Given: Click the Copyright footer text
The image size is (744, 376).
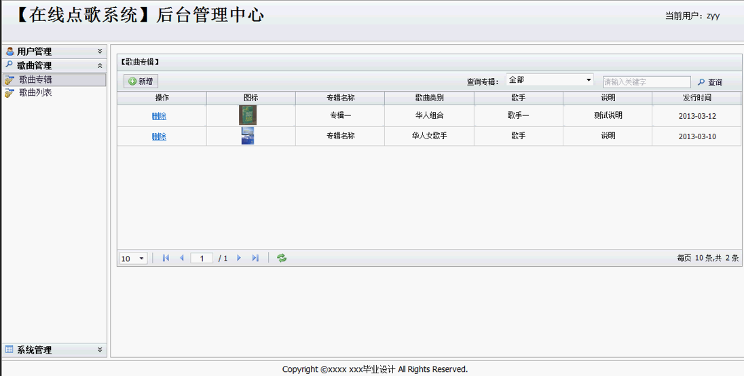Looking at the screenshot, I should click(x=375, y=369).
